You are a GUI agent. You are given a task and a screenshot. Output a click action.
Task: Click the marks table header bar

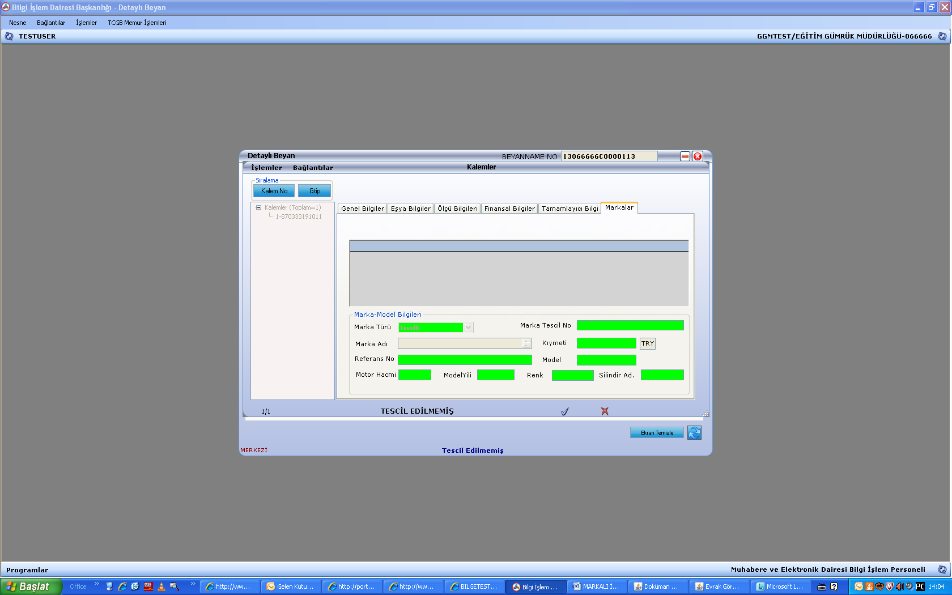[519, 246]
